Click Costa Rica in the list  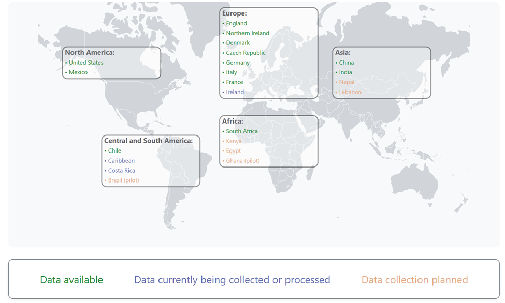122,171
